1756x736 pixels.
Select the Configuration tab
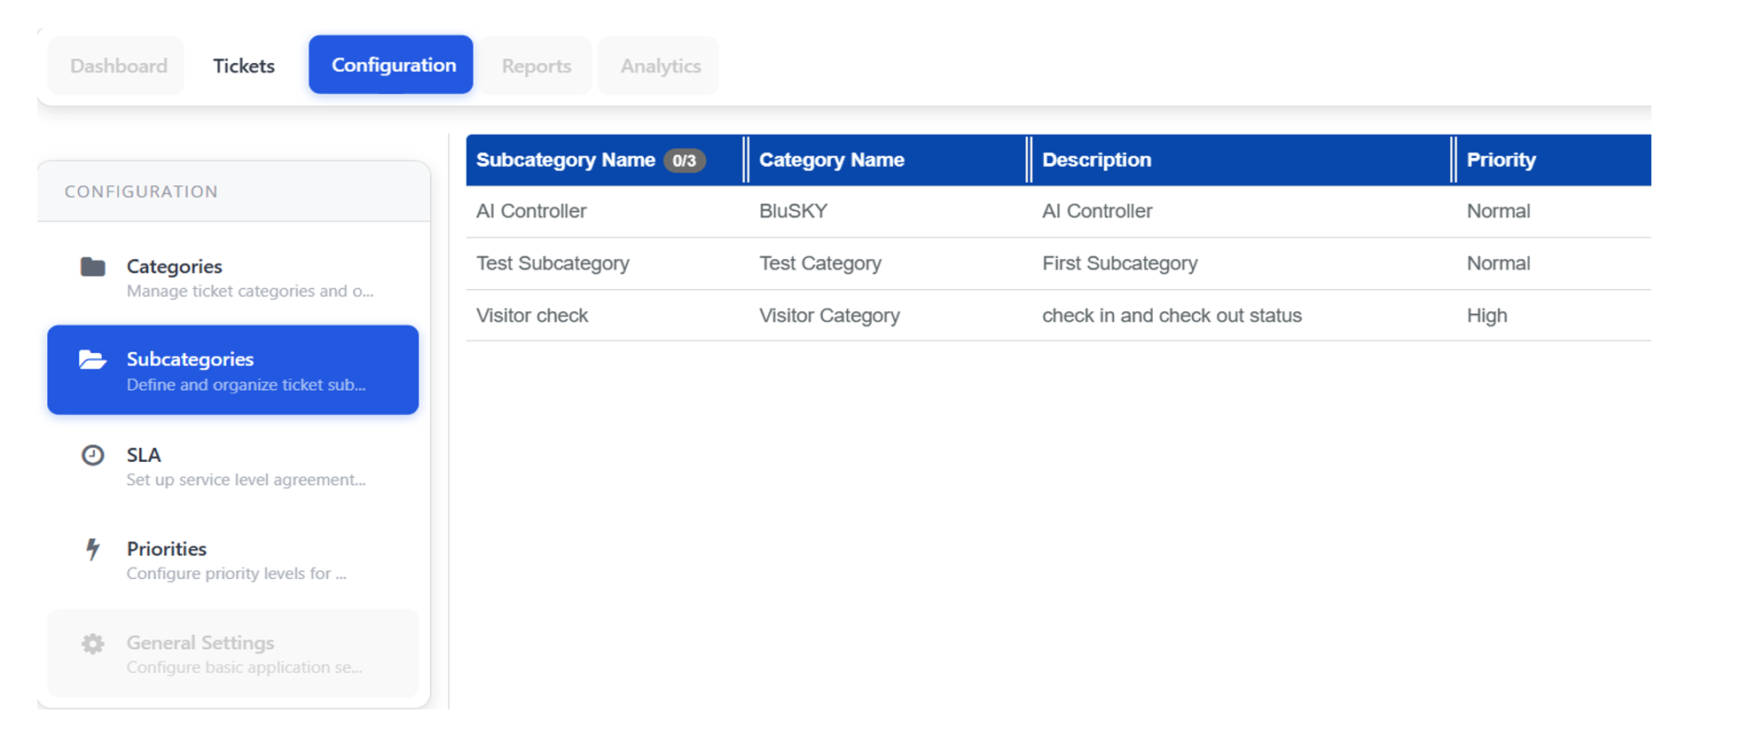[x=393, y=65]
